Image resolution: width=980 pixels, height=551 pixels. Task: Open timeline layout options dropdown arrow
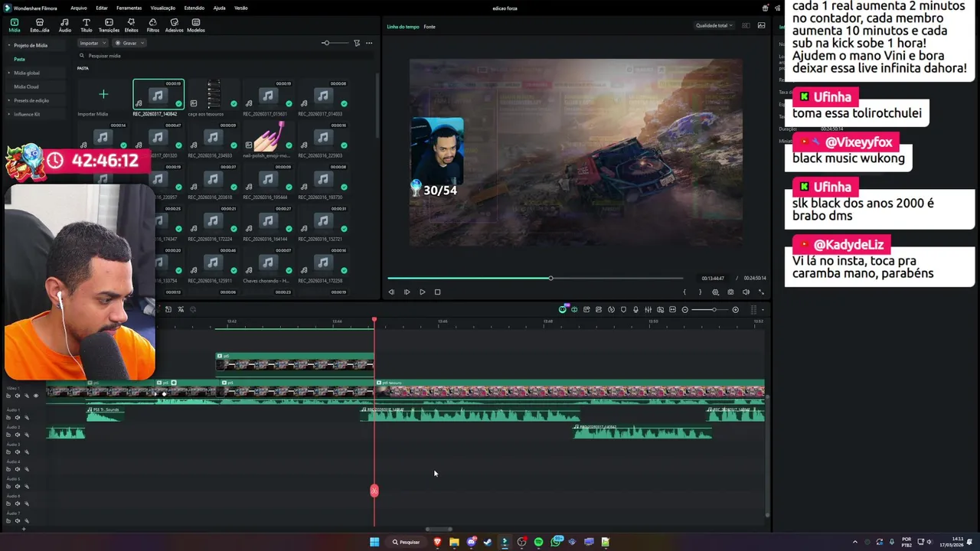pos(763,309)
